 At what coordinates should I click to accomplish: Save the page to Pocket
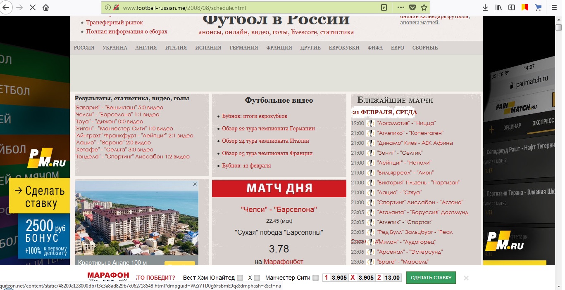tap(412, 7)
